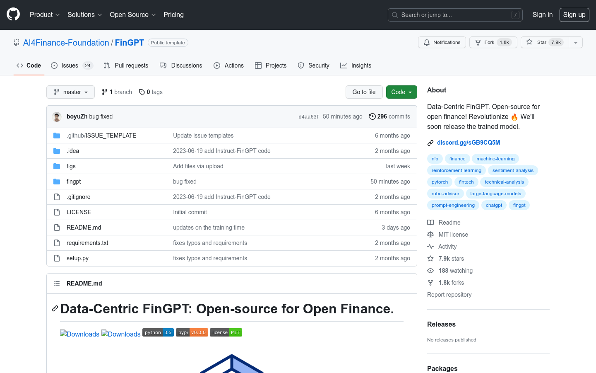Click the boyuZh avatar thumbnail
This screenshot has width=596, height=373.
[57, 117]
